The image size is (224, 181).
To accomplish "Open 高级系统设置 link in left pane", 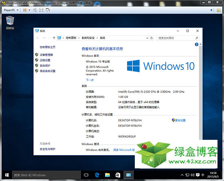I will 48,71.
